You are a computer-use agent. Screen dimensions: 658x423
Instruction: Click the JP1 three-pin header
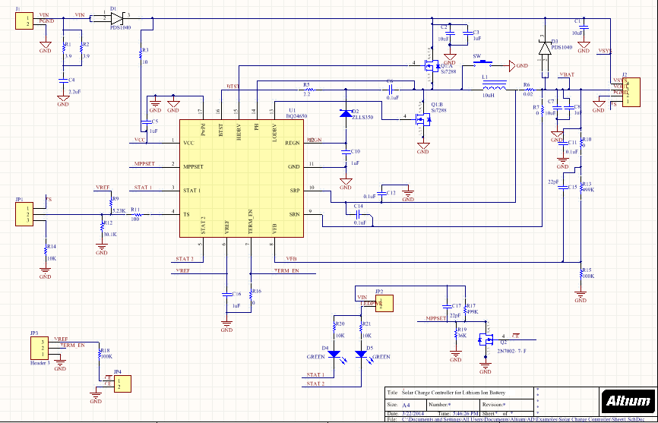click(x=24, y=214)
